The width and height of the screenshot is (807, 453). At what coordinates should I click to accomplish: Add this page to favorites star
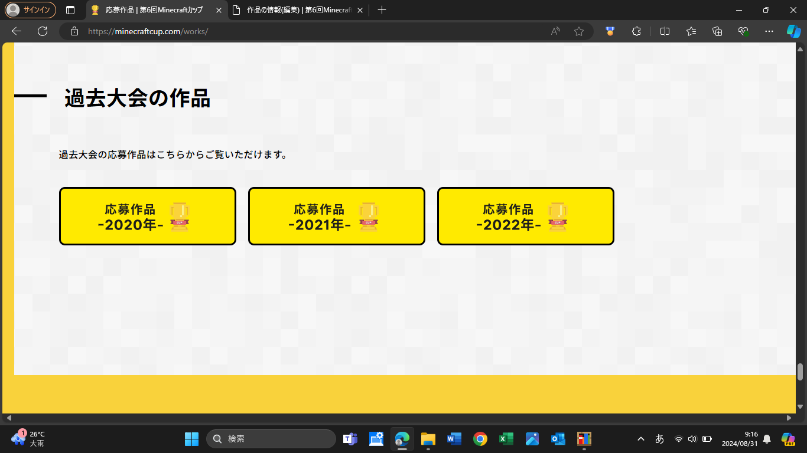point(579,31)
